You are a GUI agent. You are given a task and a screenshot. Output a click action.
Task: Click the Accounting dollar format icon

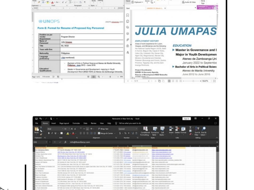[x=120, y=133]
